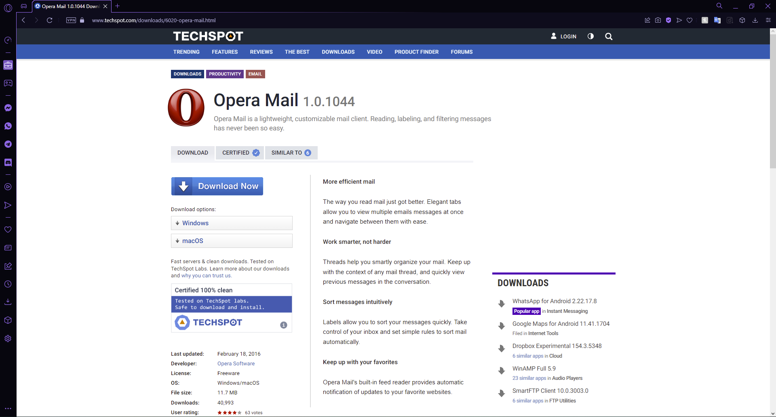
Task: Open toolbar extensions cube icon
Action: pyautogui.click(x=742, y=20)
